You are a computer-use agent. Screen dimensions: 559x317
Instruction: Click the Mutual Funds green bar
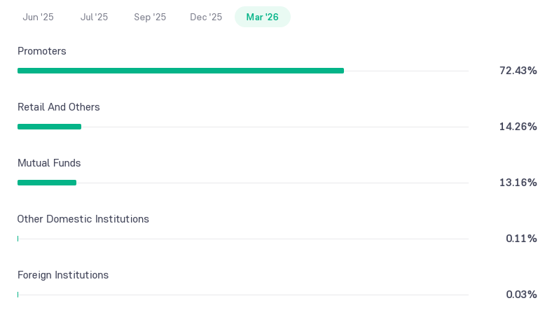click(47, 183)
